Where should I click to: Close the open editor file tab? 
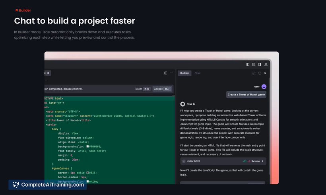48,73
